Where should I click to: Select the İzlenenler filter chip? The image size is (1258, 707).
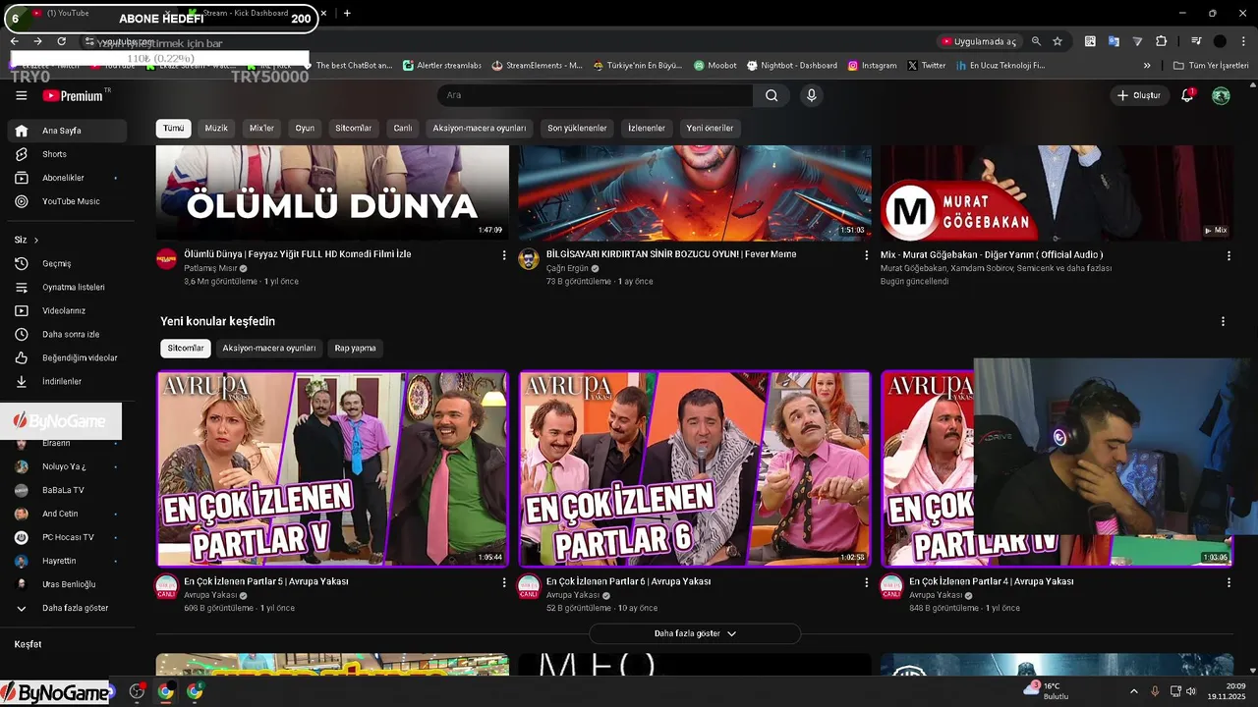click(647, 129)
